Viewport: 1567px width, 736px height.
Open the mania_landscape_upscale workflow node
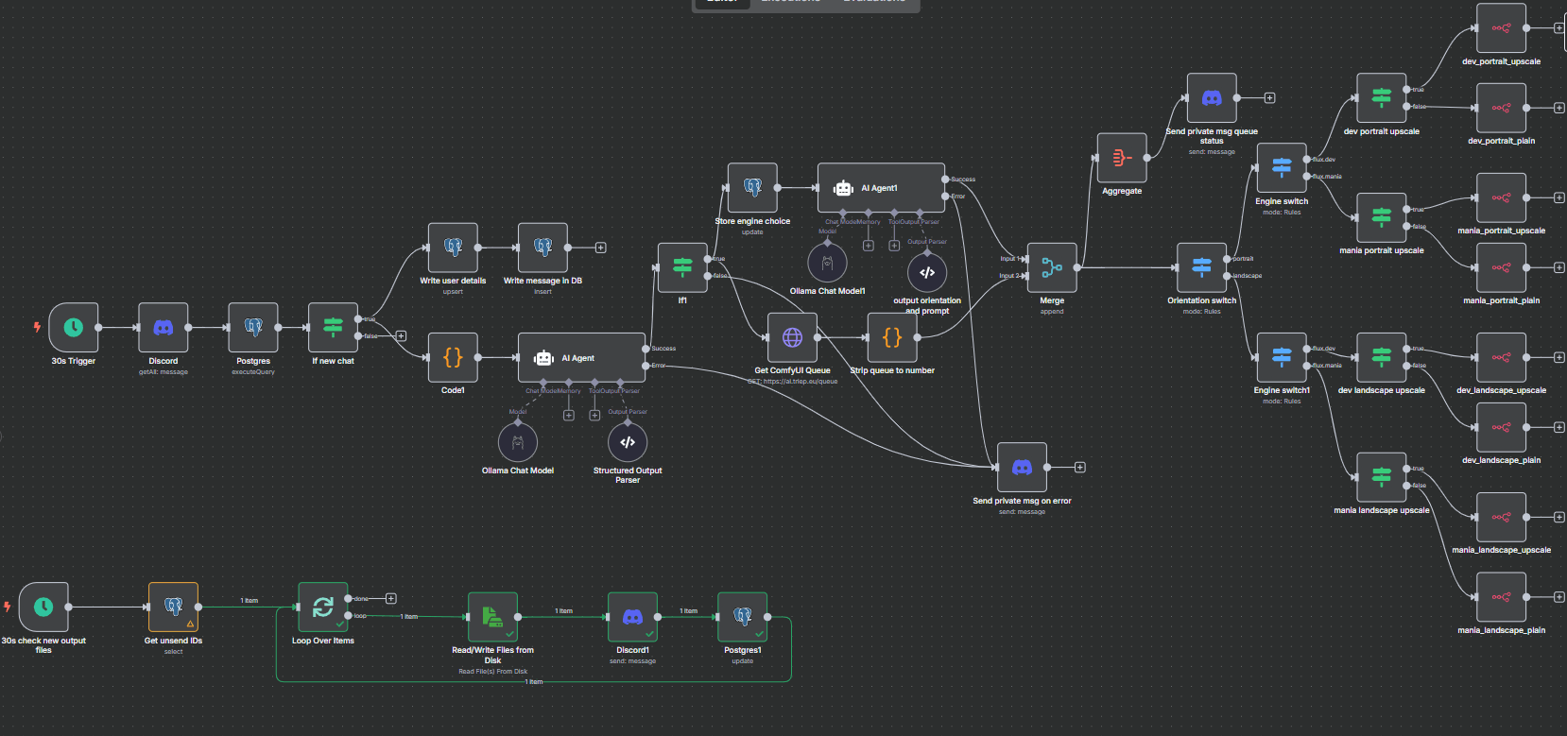click(1501, 517)
